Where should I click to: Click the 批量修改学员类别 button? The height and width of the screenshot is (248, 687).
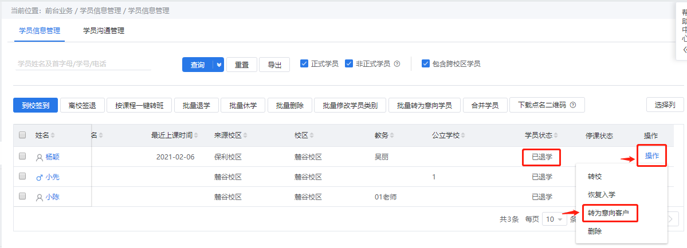[350, 105]
